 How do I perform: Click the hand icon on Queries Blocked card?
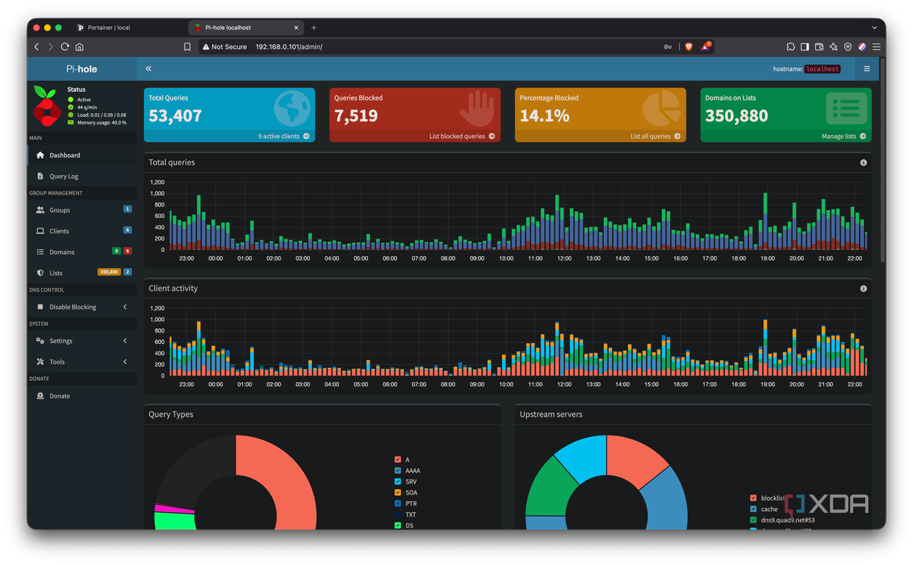tap(477, 108)
